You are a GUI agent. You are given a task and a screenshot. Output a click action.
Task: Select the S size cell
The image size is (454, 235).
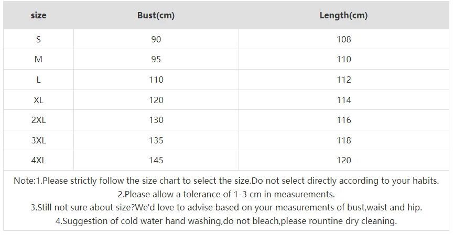click(x=38, y=39)
